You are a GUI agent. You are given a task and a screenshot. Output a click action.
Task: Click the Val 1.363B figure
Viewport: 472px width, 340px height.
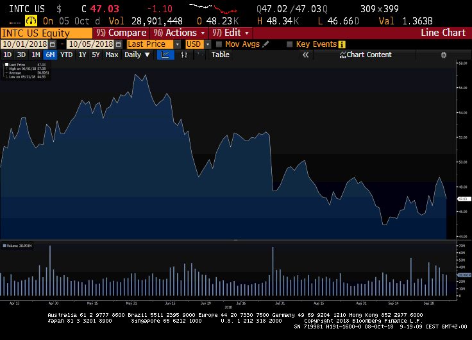coord(406,21)
